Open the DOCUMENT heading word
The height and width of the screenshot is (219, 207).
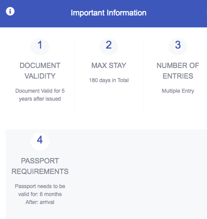click(40, 65)
